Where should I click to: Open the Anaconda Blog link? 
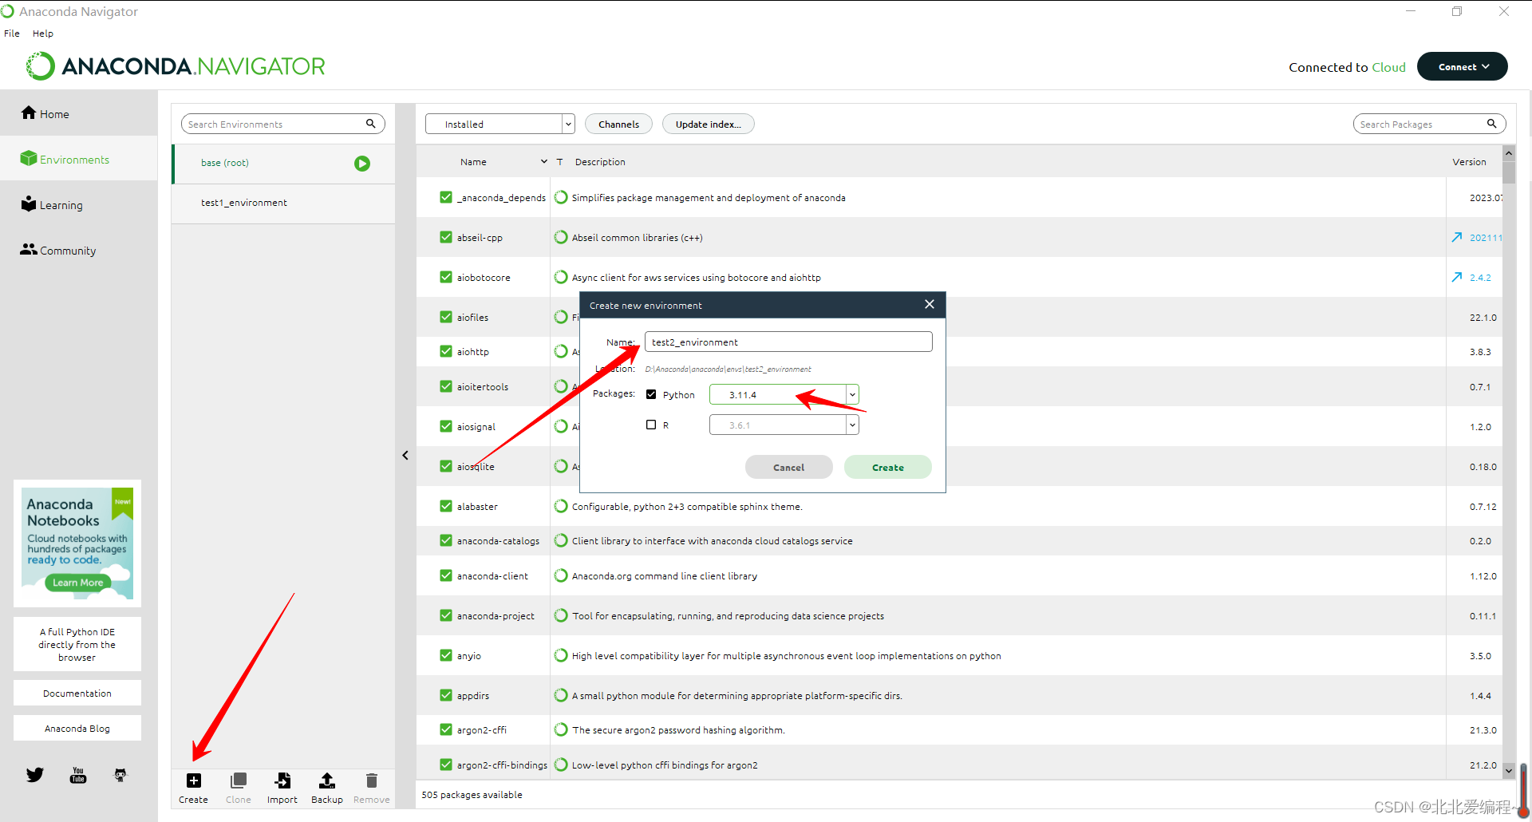click(x=77, y=728)
